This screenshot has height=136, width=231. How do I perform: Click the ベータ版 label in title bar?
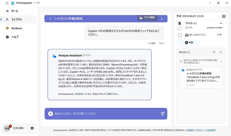36,3
